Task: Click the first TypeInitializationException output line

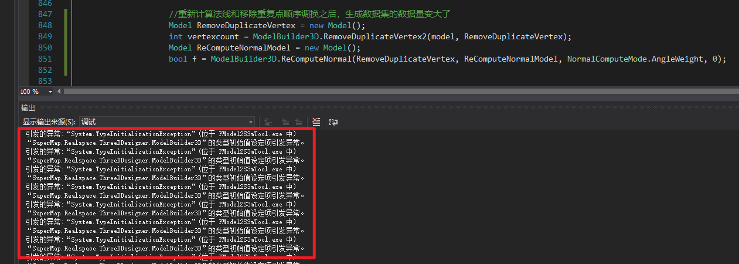Action: [161, 134]
